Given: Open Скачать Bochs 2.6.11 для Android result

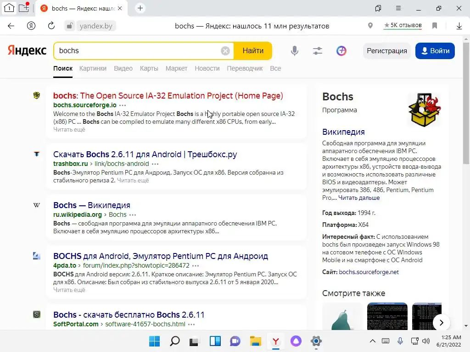Looking at the screenshot, I should pos(145,154).
